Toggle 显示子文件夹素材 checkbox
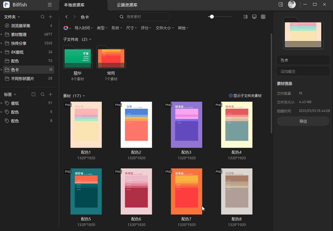 tap(231, 96)
